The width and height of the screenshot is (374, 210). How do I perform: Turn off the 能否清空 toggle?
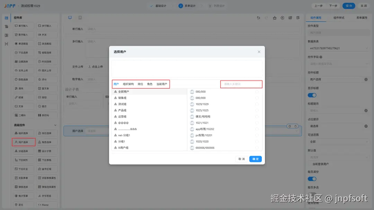click(x=312, y=179)
